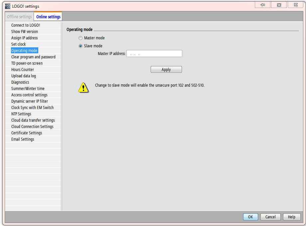Click the Cancel button
The width and height of the screenshot is (306, 226).
(x=270, y=217)
